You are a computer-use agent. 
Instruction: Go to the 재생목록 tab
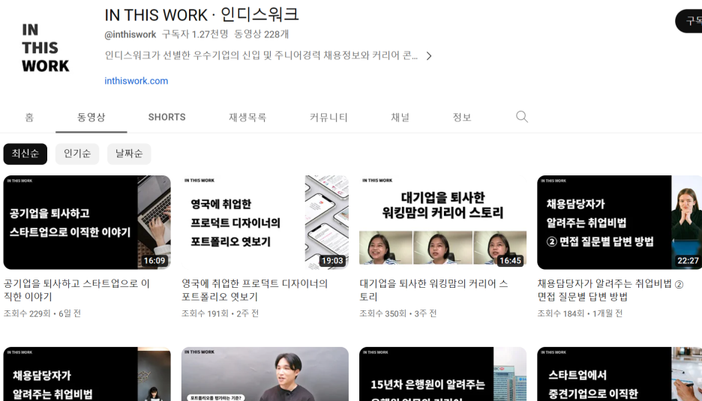[x=247, y=117]
